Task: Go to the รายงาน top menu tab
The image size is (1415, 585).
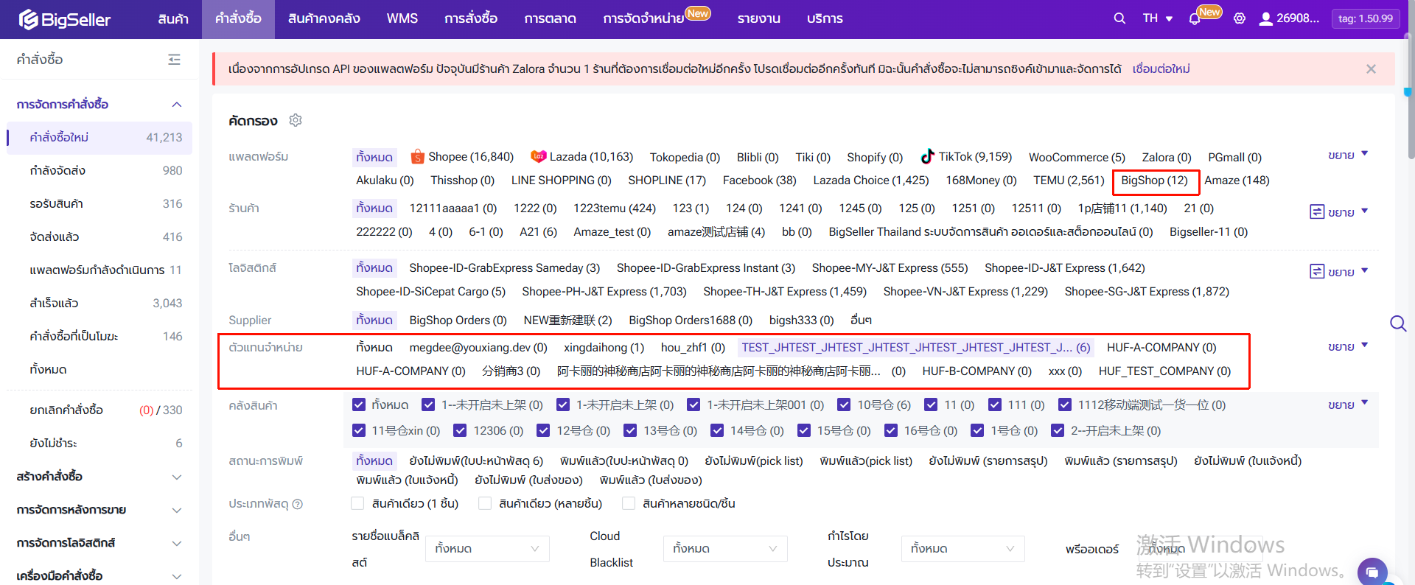Action: click(x=758, y=18)
